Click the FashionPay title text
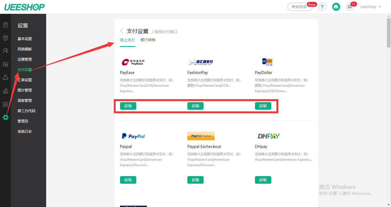 tap(198, 73)
